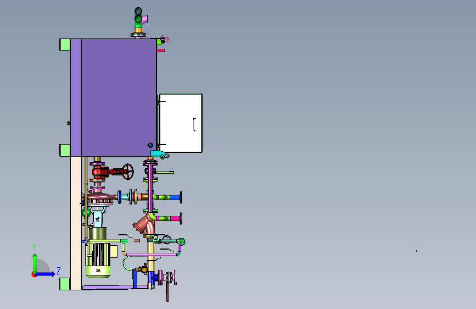Select the pink horizontal bypass pipe
476x309 pixels.
pos(151,255)
